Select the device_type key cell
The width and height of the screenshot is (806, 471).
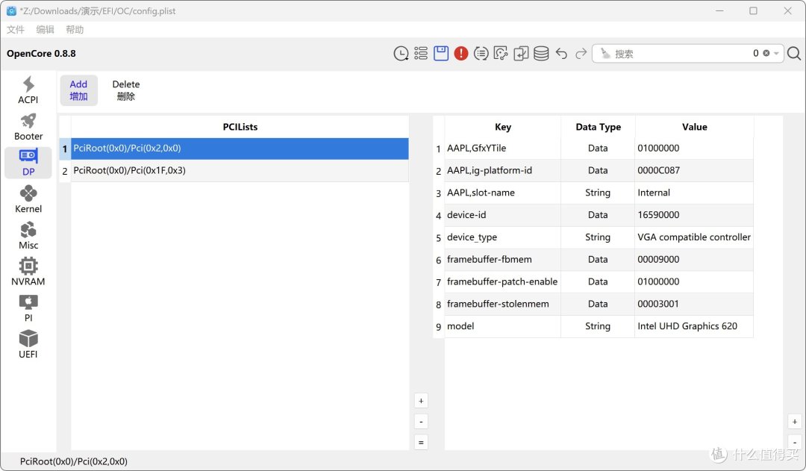click(503, 237)
